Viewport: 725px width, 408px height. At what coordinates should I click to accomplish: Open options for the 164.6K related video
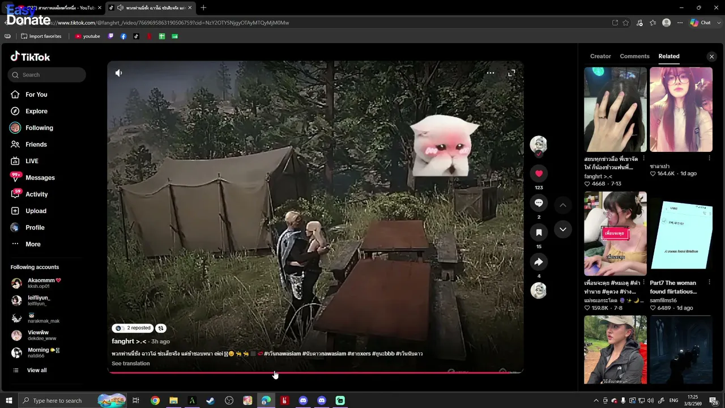click(x=710, y=159)
